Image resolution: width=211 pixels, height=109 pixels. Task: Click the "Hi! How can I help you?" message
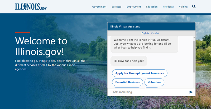pyautogui.click(x=129, y=61)
